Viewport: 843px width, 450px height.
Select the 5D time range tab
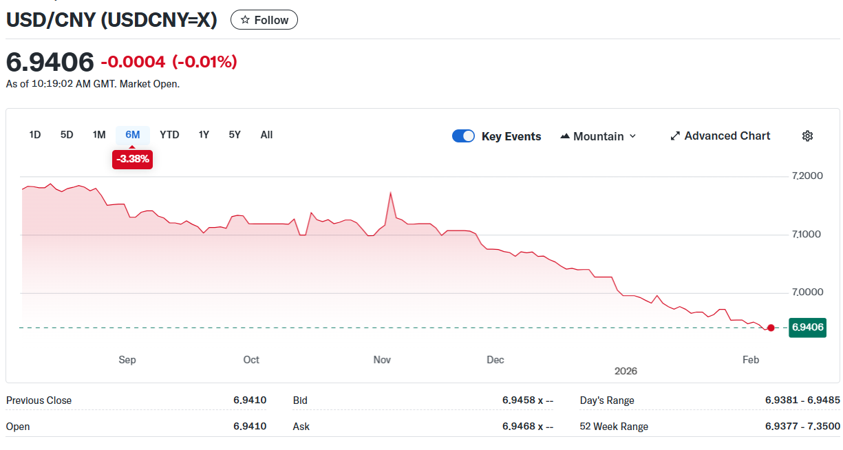pos(67,135)
